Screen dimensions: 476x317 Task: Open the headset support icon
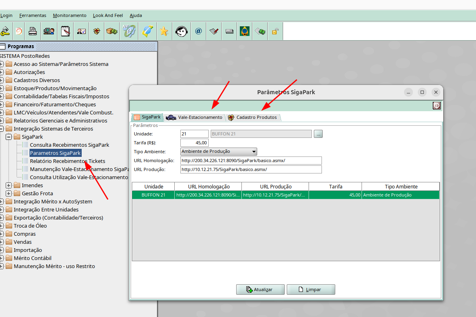pyautogui.click(x=181, y=31)
